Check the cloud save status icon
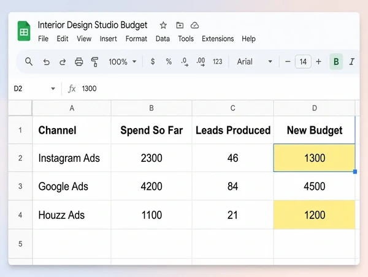The width and height of the screenshot is (368, 277). pyautogui.click(x=194, y=25)
